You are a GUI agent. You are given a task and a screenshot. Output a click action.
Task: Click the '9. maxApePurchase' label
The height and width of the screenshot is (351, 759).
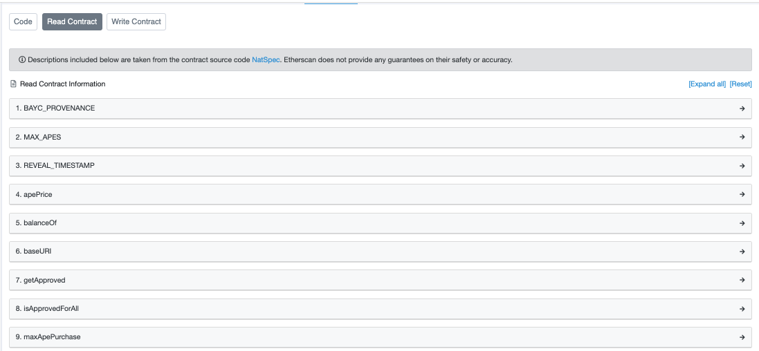click(x=48, y=337)
